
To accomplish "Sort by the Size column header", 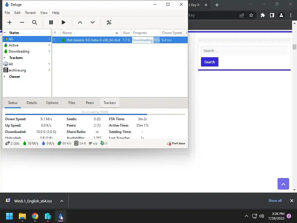I will pyautogui.click(x=126, y=33).
